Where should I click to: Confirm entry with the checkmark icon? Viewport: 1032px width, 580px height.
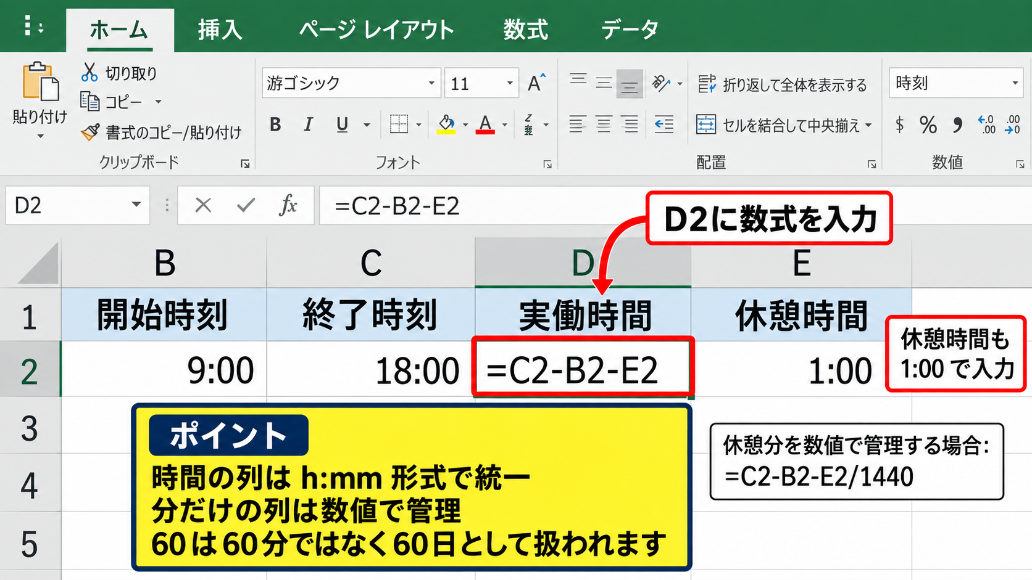tap(246, 205)
